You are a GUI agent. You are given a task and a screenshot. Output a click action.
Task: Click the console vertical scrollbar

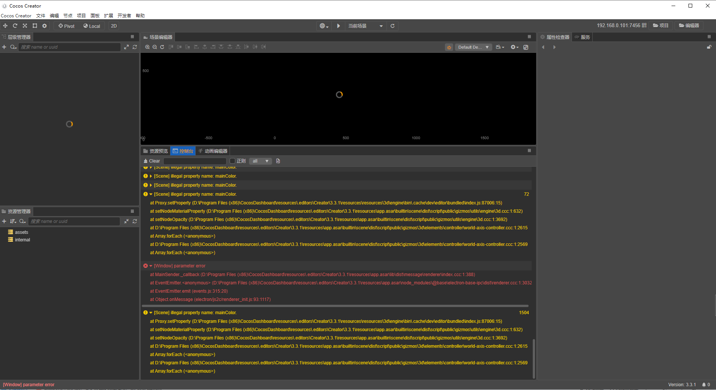(x=534, y=359)
